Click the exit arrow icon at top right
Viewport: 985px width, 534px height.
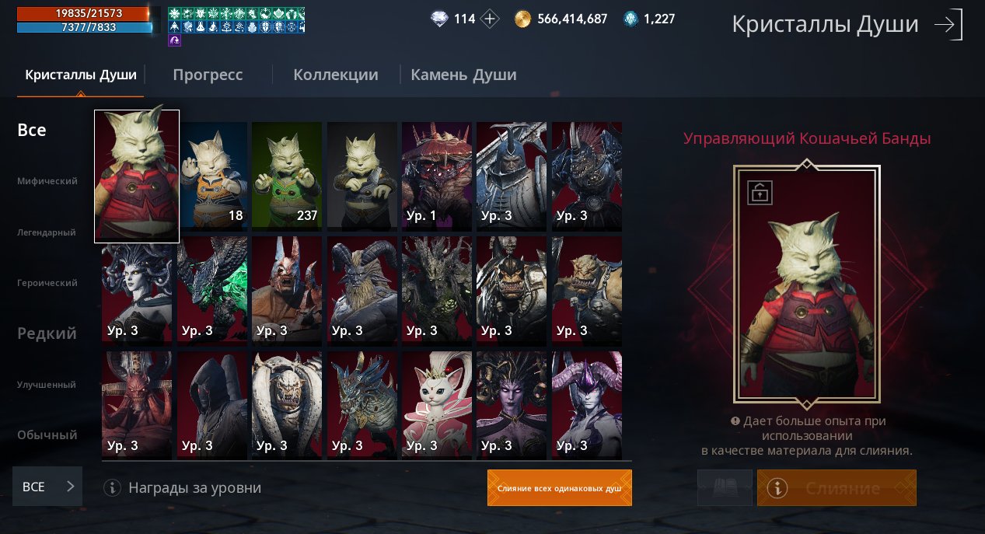(x=948, y=25)
